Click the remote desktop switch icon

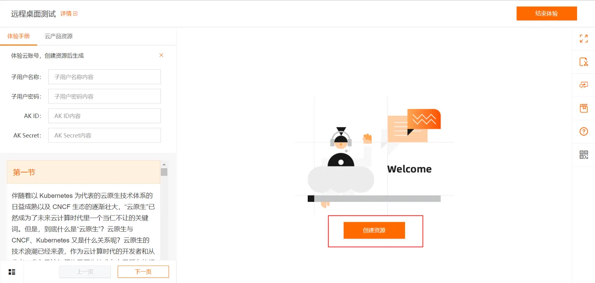tap(584, 85)
